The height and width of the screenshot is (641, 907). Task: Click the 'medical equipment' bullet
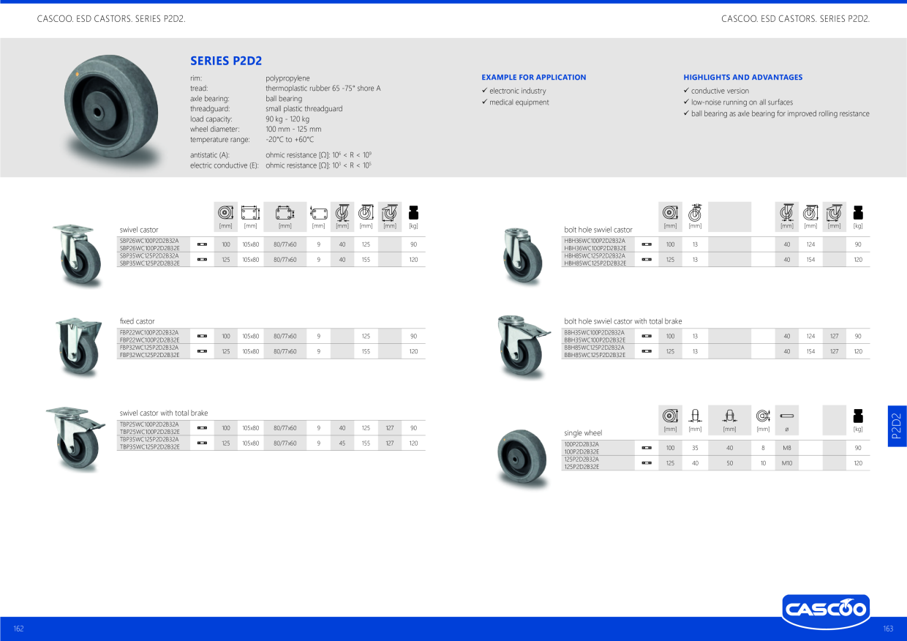point(515,102)
